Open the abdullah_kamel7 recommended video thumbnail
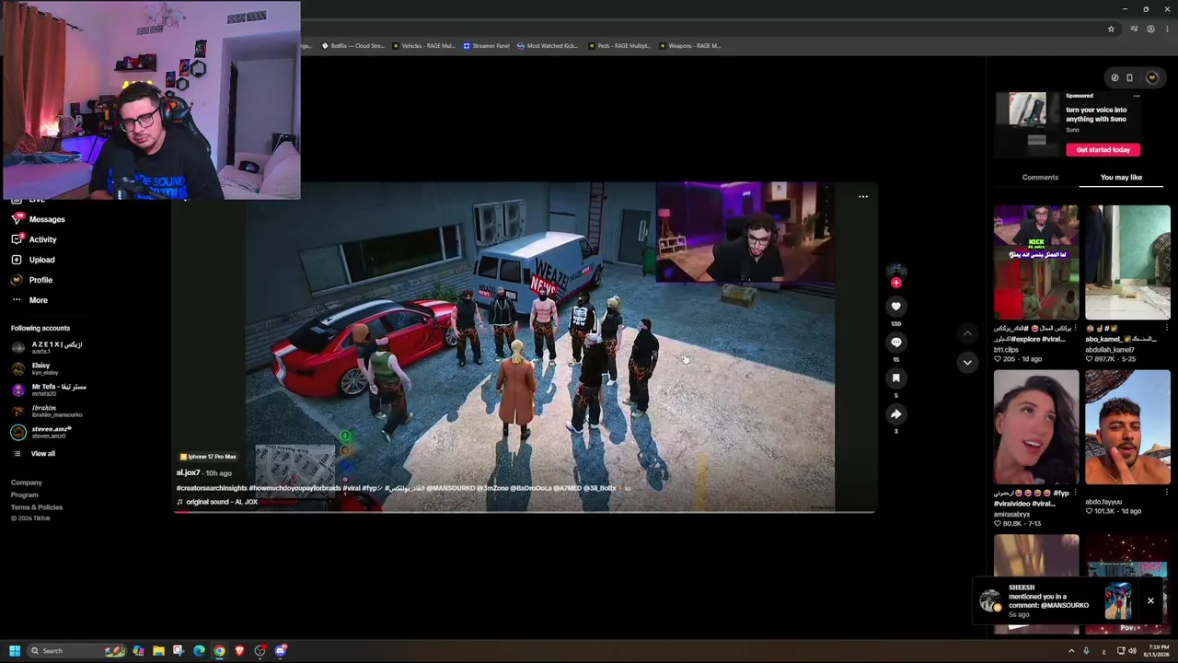Image resolution: width=1178 pixels, height=663 pixels. [1127, 262]
